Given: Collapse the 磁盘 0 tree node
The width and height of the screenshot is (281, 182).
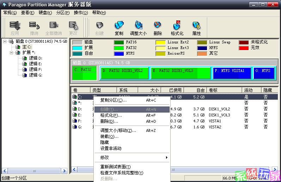Looking at the screenshot, I should pyautogui.click(x=5, y=41).
